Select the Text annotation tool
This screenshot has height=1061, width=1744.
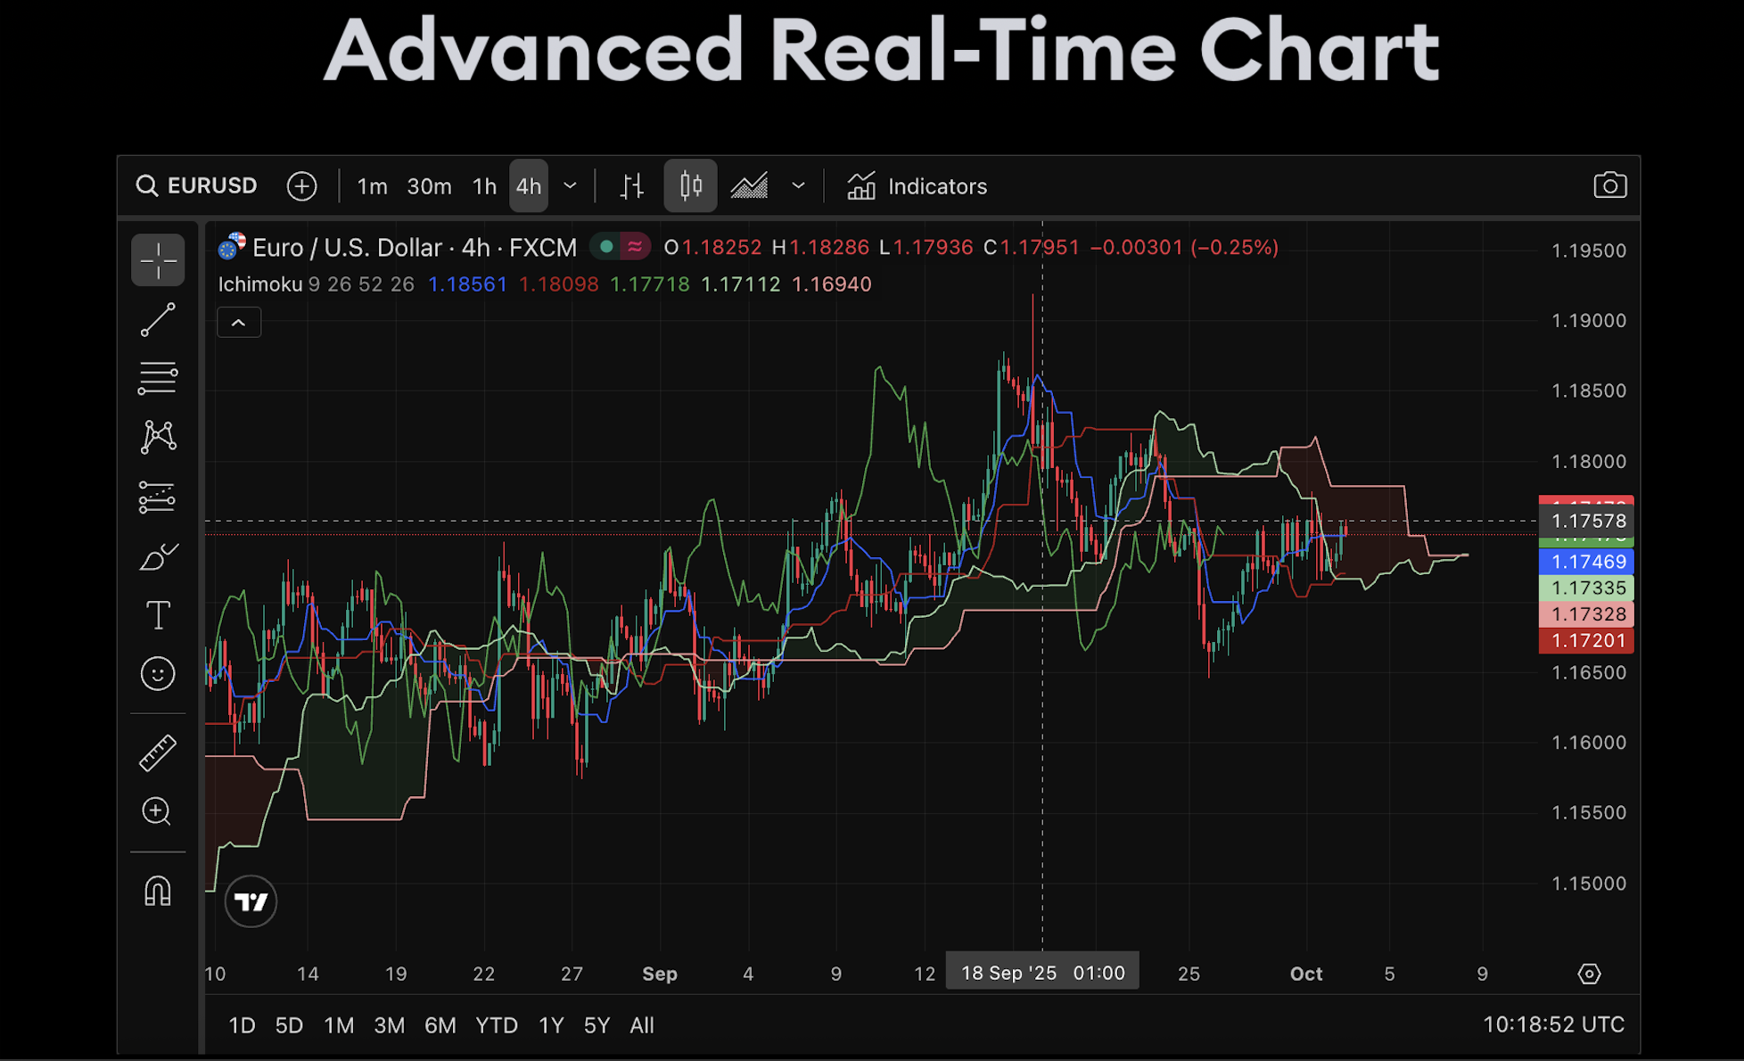coord(158,615)
